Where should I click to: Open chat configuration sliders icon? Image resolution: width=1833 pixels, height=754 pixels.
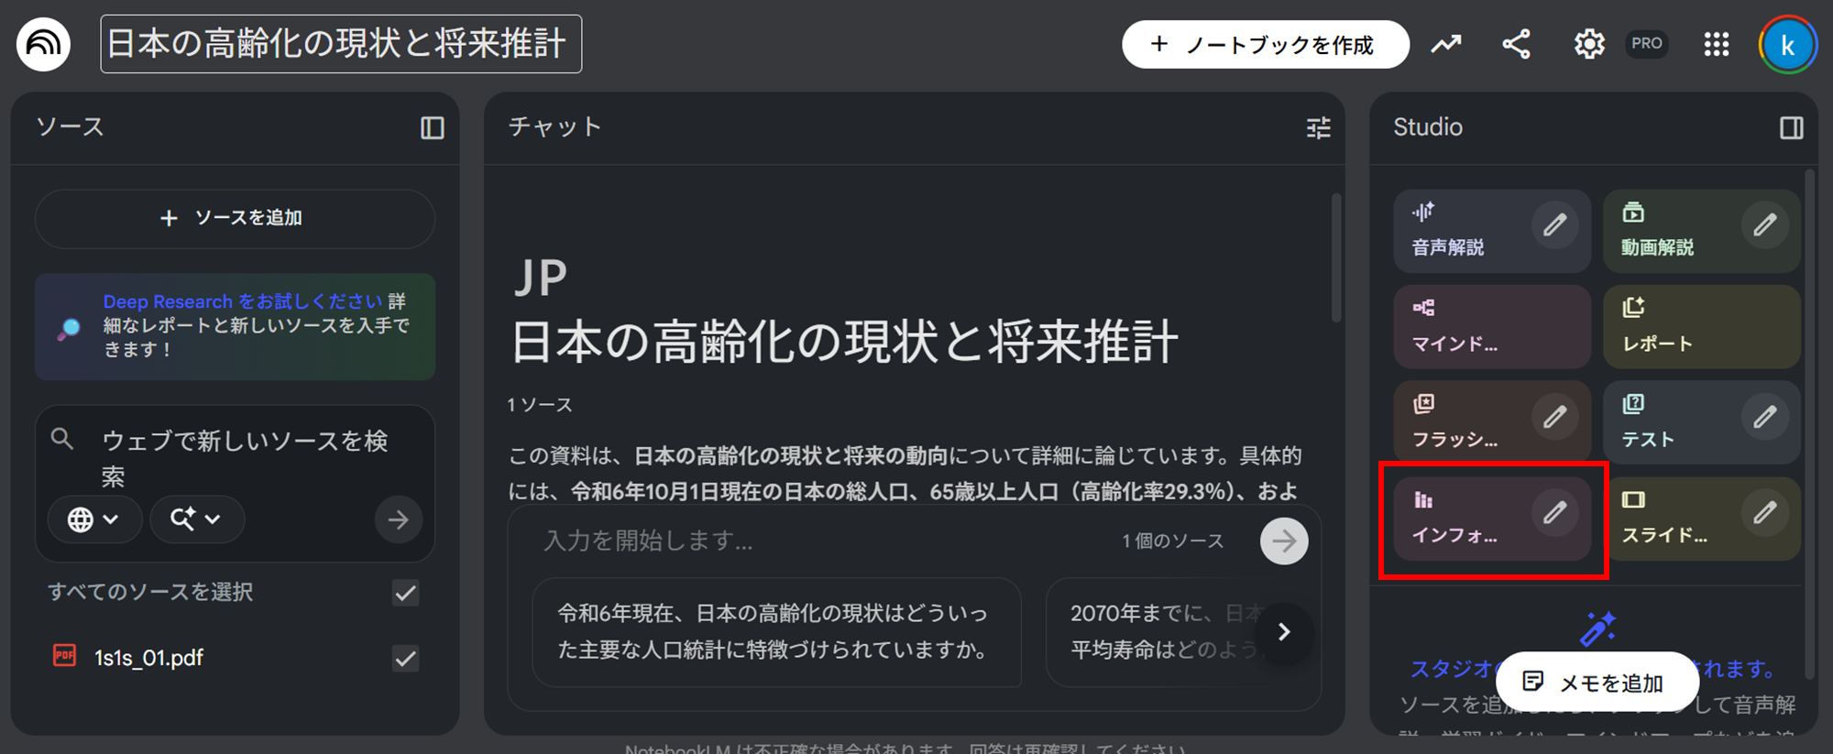click(1318, 127)
